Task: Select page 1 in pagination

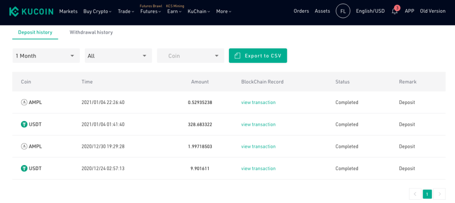Action: coord(427,194)
